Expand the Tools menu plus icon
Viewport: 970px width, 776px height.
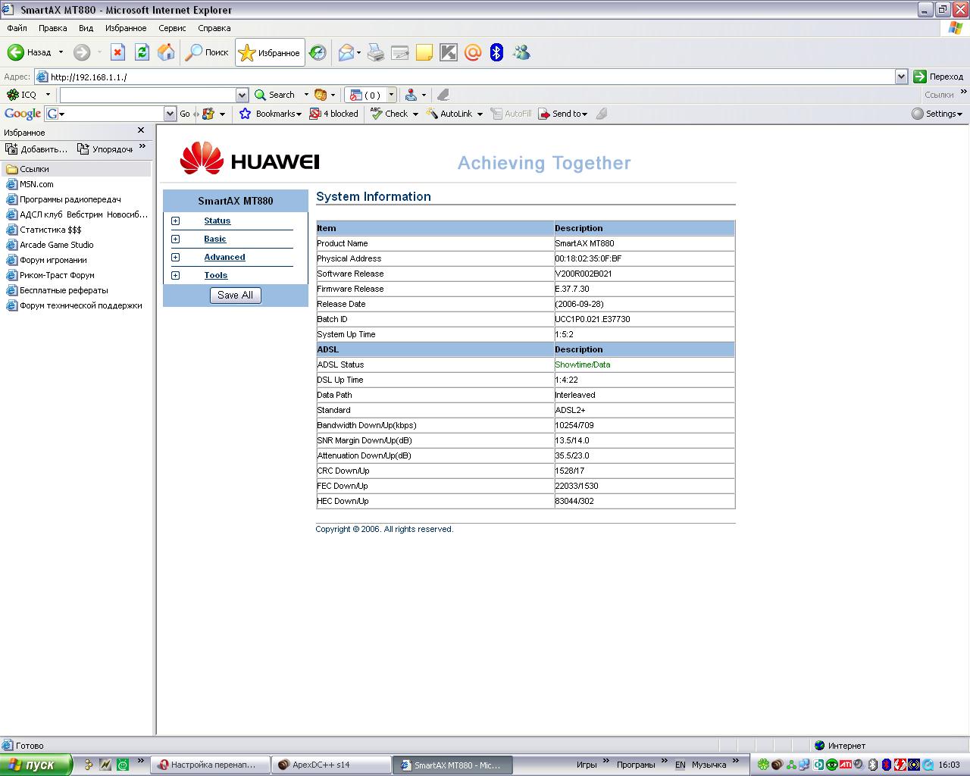tap(175, 275)
